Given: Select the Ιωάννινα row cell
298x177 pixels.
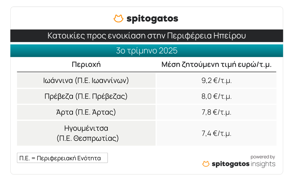Looking at the screenshot, I should pos(86,80).
